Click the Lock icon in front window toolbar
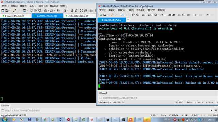Screen dimensions: 218x122 (x=183, y=15)
